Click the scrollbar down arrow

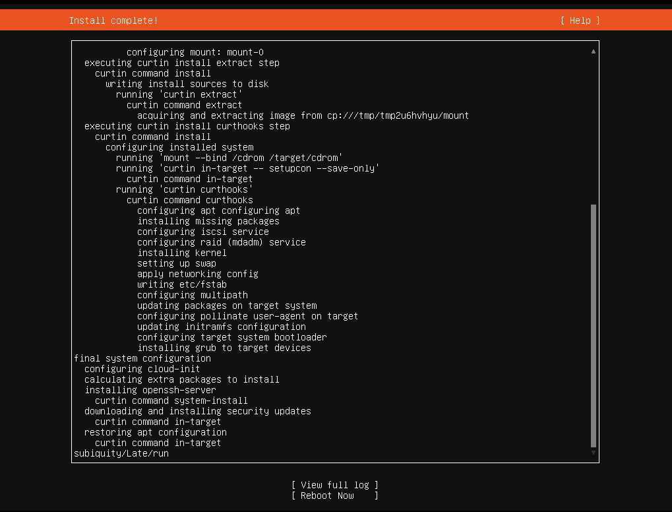pos(592,454)
